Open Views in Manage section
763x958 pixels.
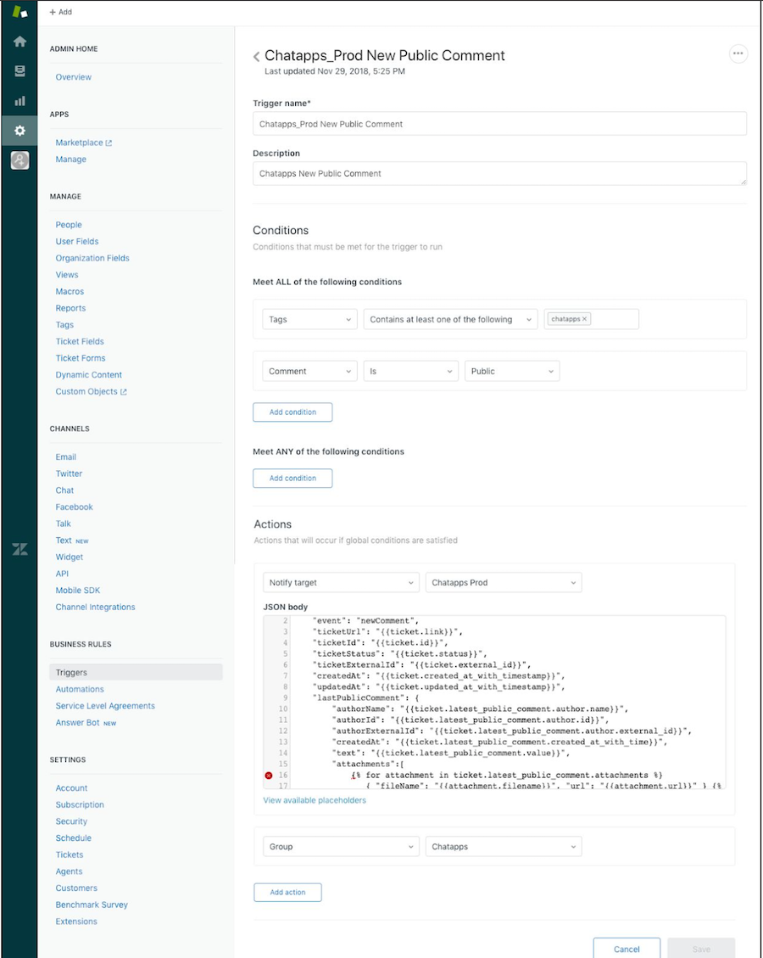coord(66,275)
